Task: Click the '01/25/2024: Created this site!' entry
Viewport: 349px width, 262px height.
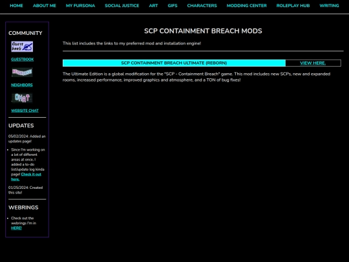Action: pos(26,190)
